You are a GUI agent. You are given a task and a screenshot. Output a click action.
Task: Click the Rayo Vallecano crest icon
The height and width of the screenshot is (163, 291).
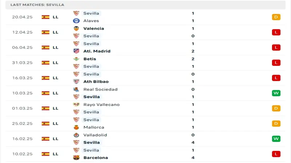(x=76, y=104)
